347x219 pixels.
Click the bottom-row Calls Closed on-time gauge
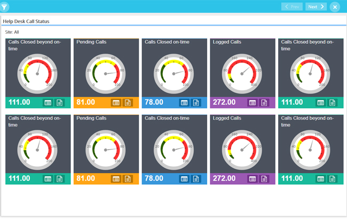pyautogui.click(x=174, y=149)
